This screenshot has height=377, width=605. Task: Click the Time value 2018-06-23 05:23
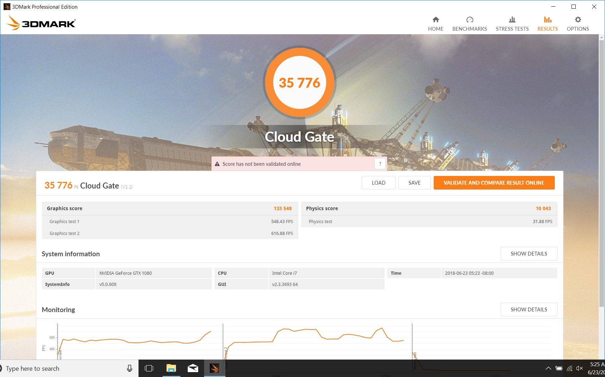tap(469, 273)
